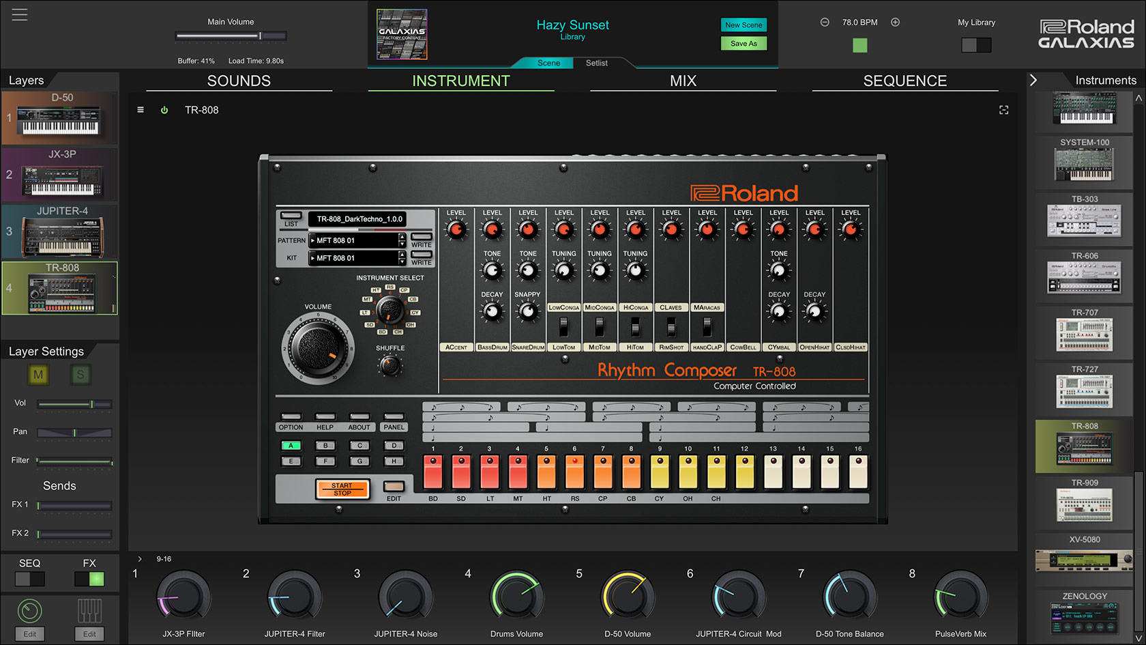Screen dimensions: 1146x645
Task: Choose XV-5080 from Instruments browser
Action: 1085,559
